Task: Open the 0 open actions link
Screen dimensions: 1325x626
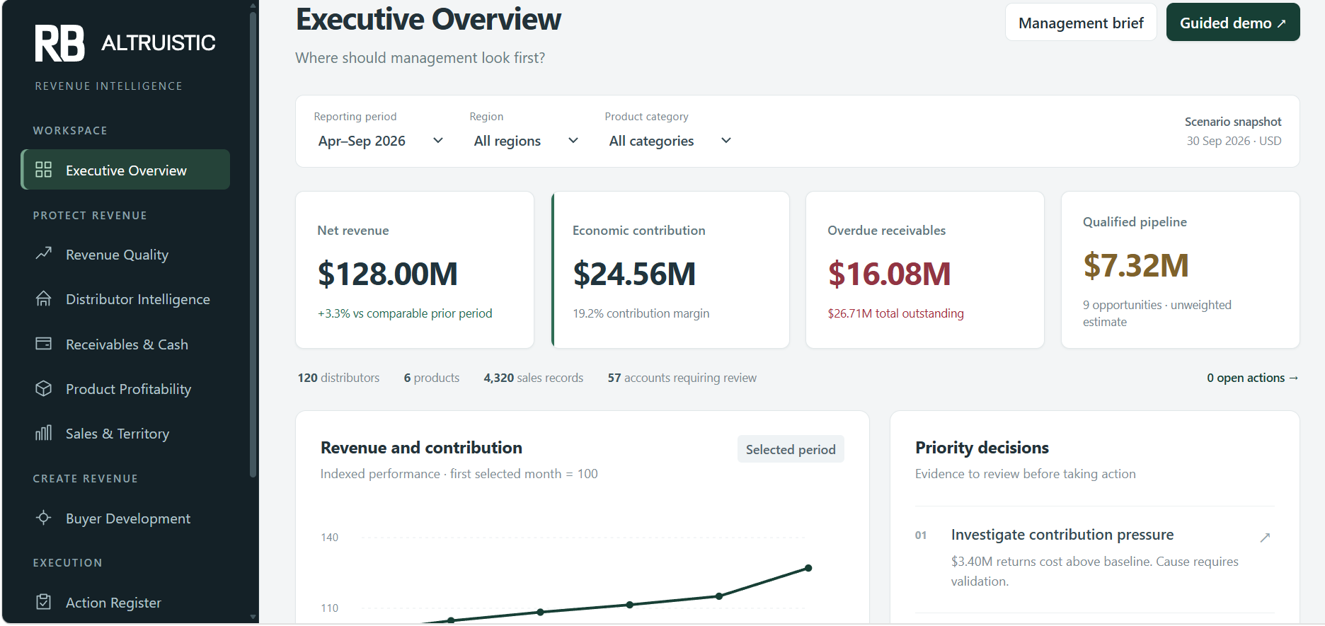Action: click(x=1252, y=378)
